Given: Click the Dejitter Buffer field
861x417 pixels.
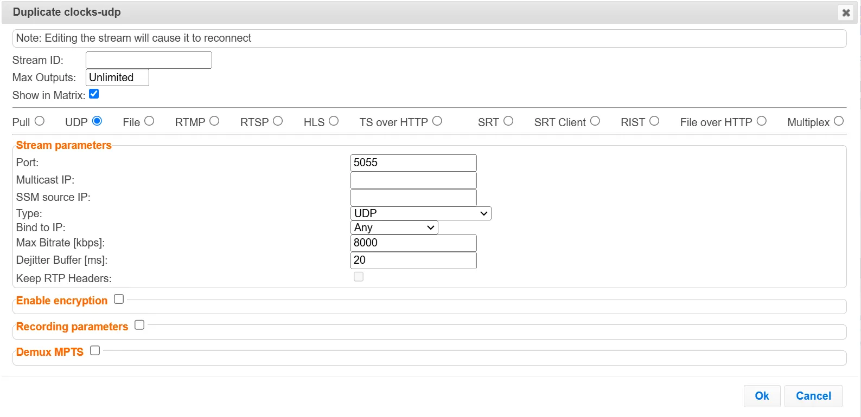Looking at the screenshot, I should pyautogui.click(x=413, y=260).
